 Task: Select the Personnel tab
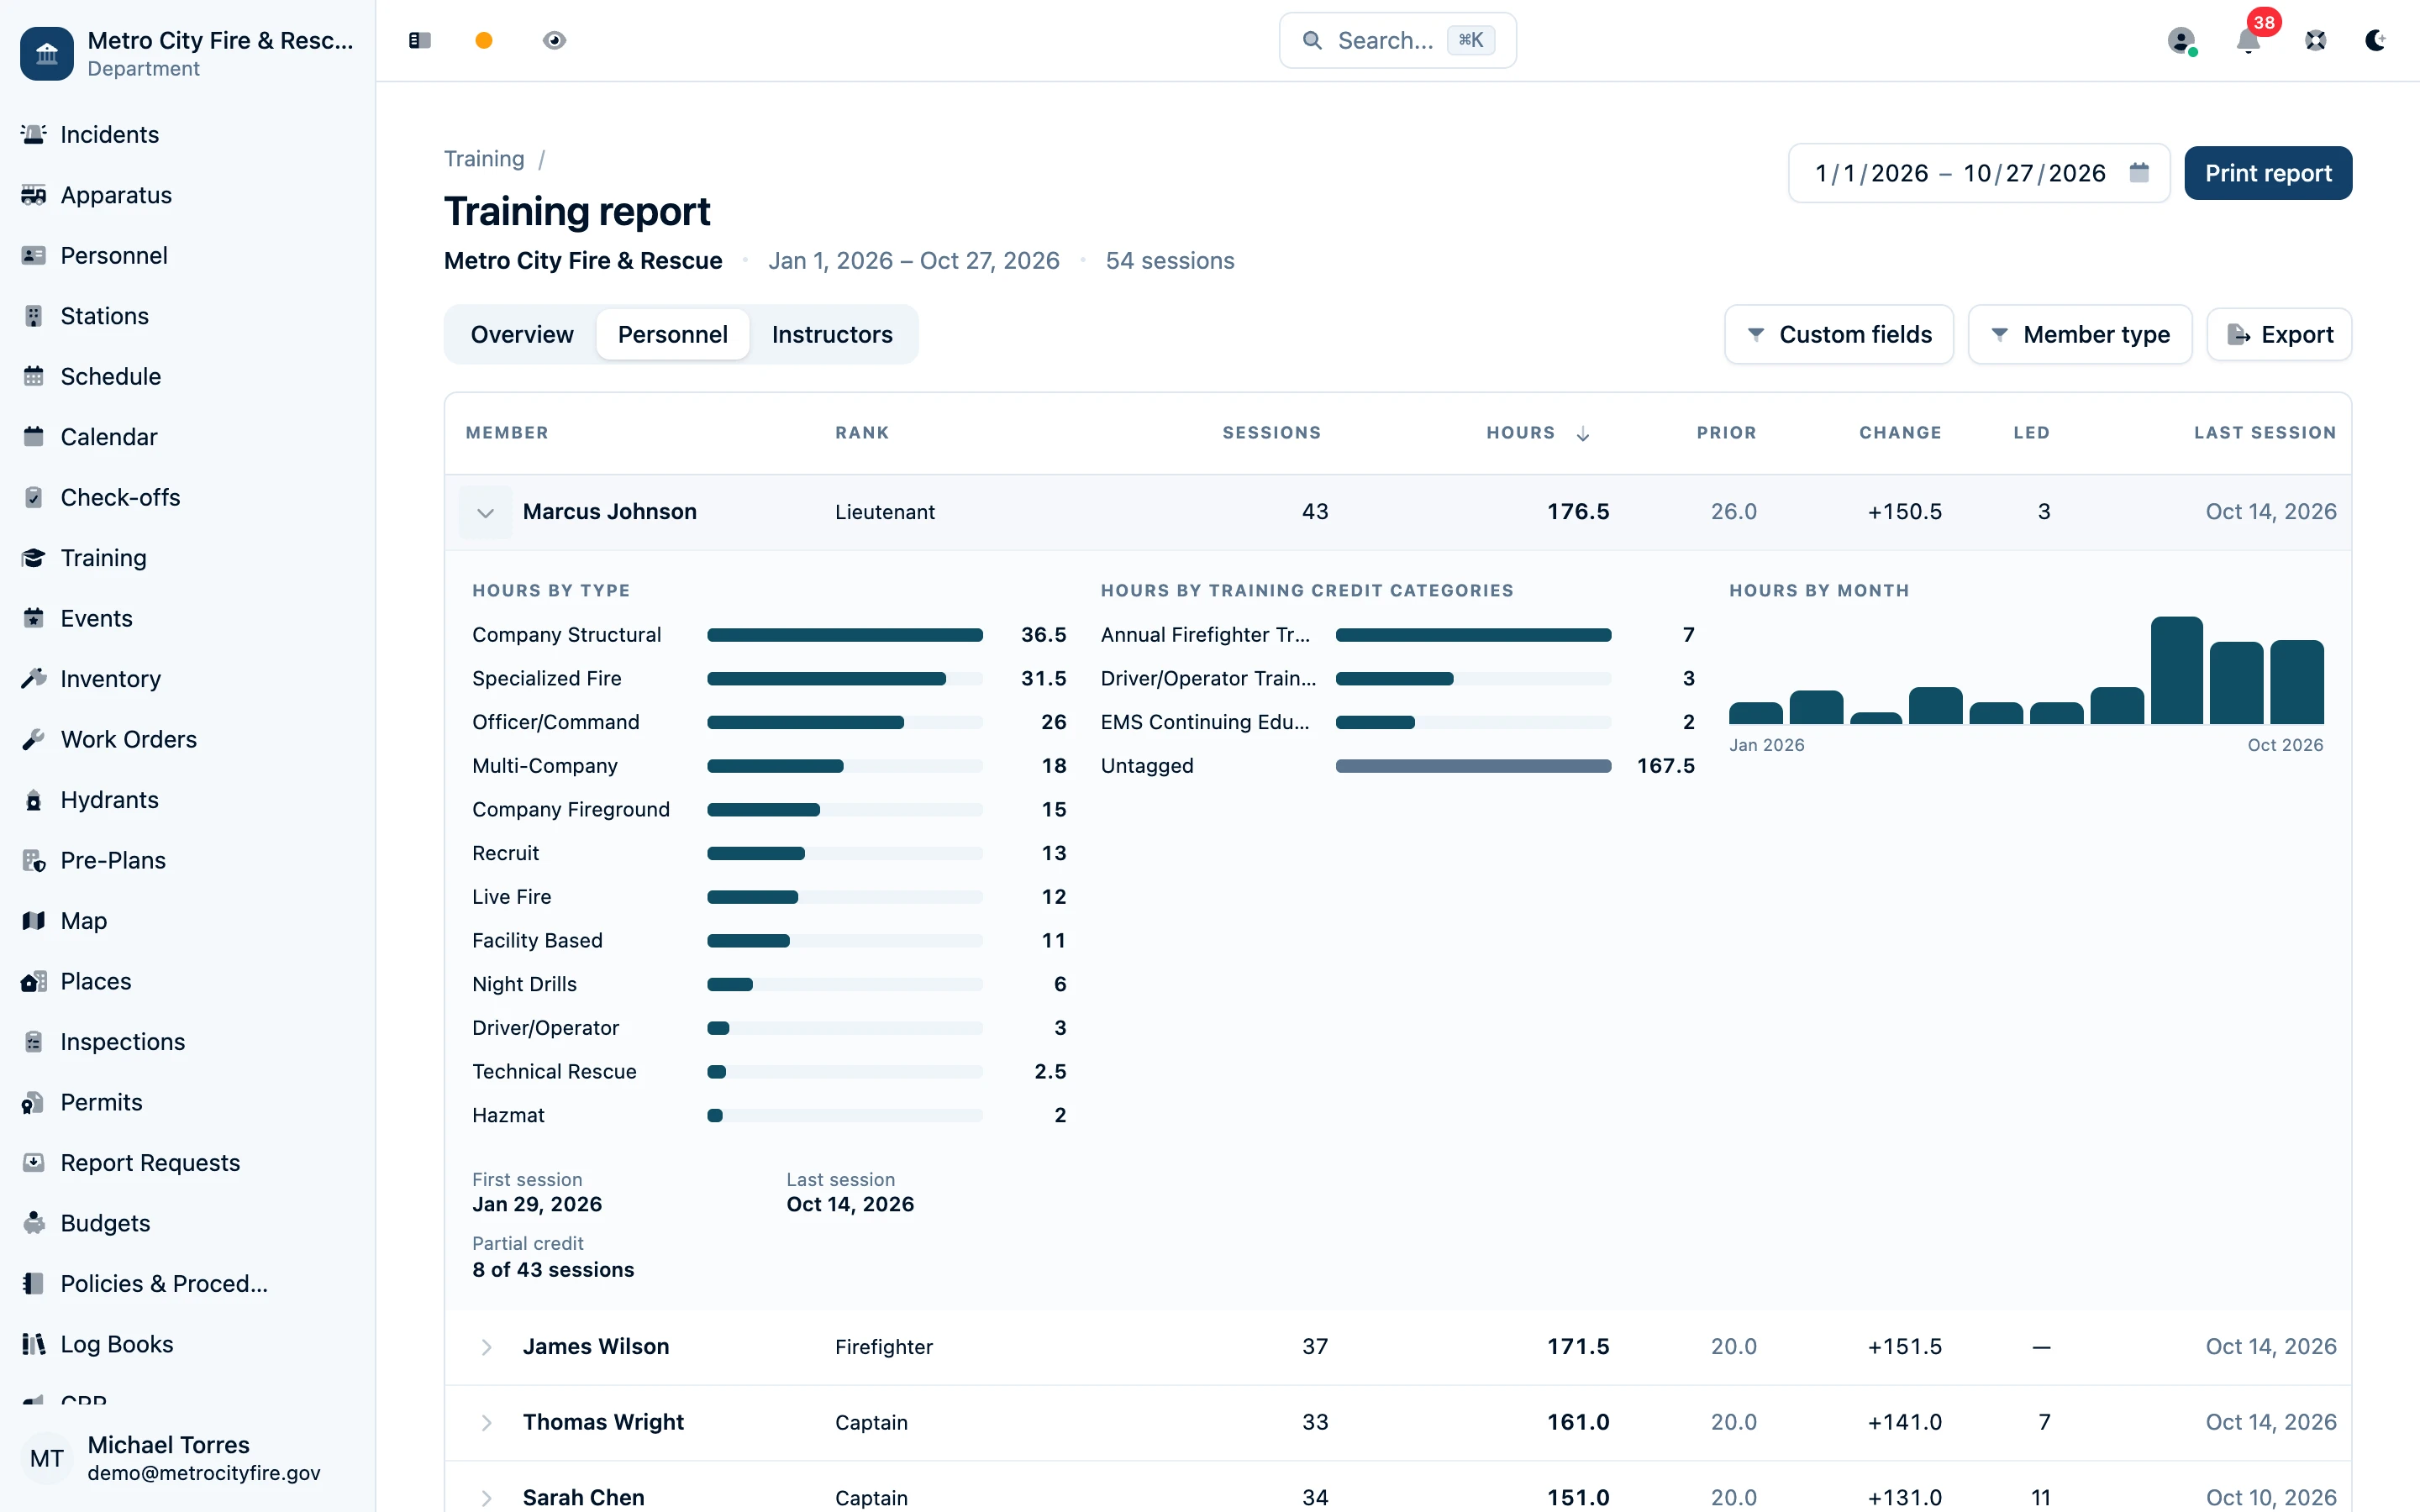coord(673,334)
